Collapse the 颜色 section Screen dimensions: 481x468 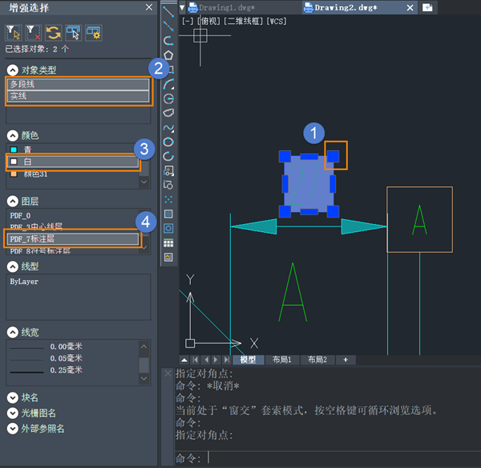[12, 136]
